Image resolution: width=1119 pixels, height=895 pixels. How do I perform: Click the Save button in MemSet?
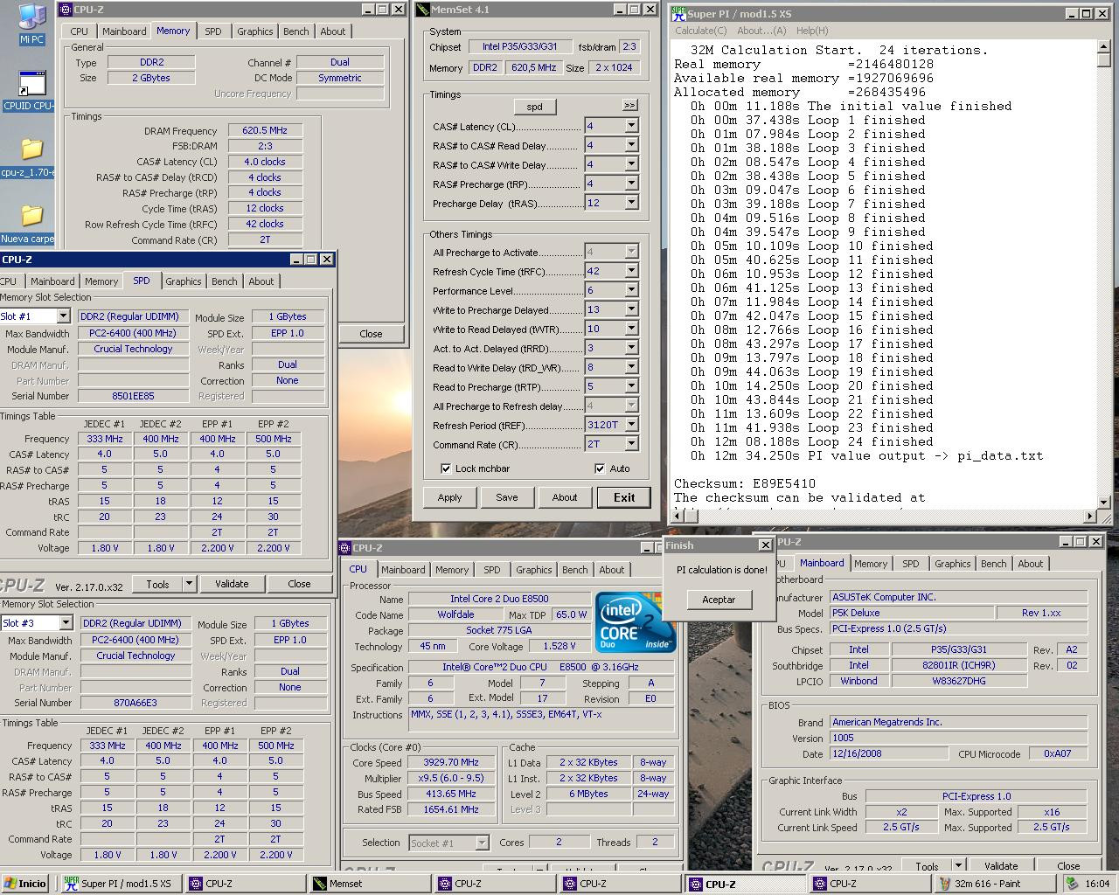coord(507,497)
